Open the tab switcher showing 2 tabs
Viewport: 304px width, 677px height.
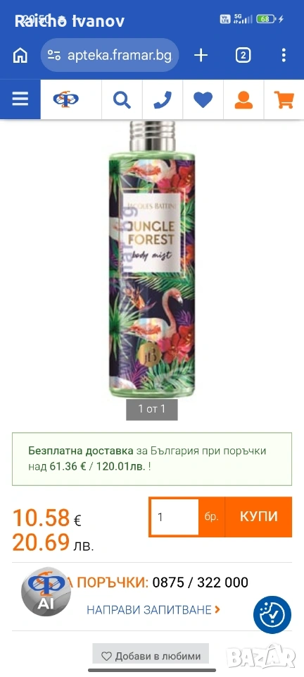(243, 55)
